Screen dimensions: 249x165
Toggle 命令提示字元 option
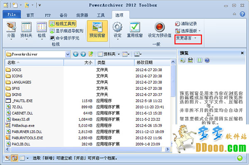[x=64, y=38]
